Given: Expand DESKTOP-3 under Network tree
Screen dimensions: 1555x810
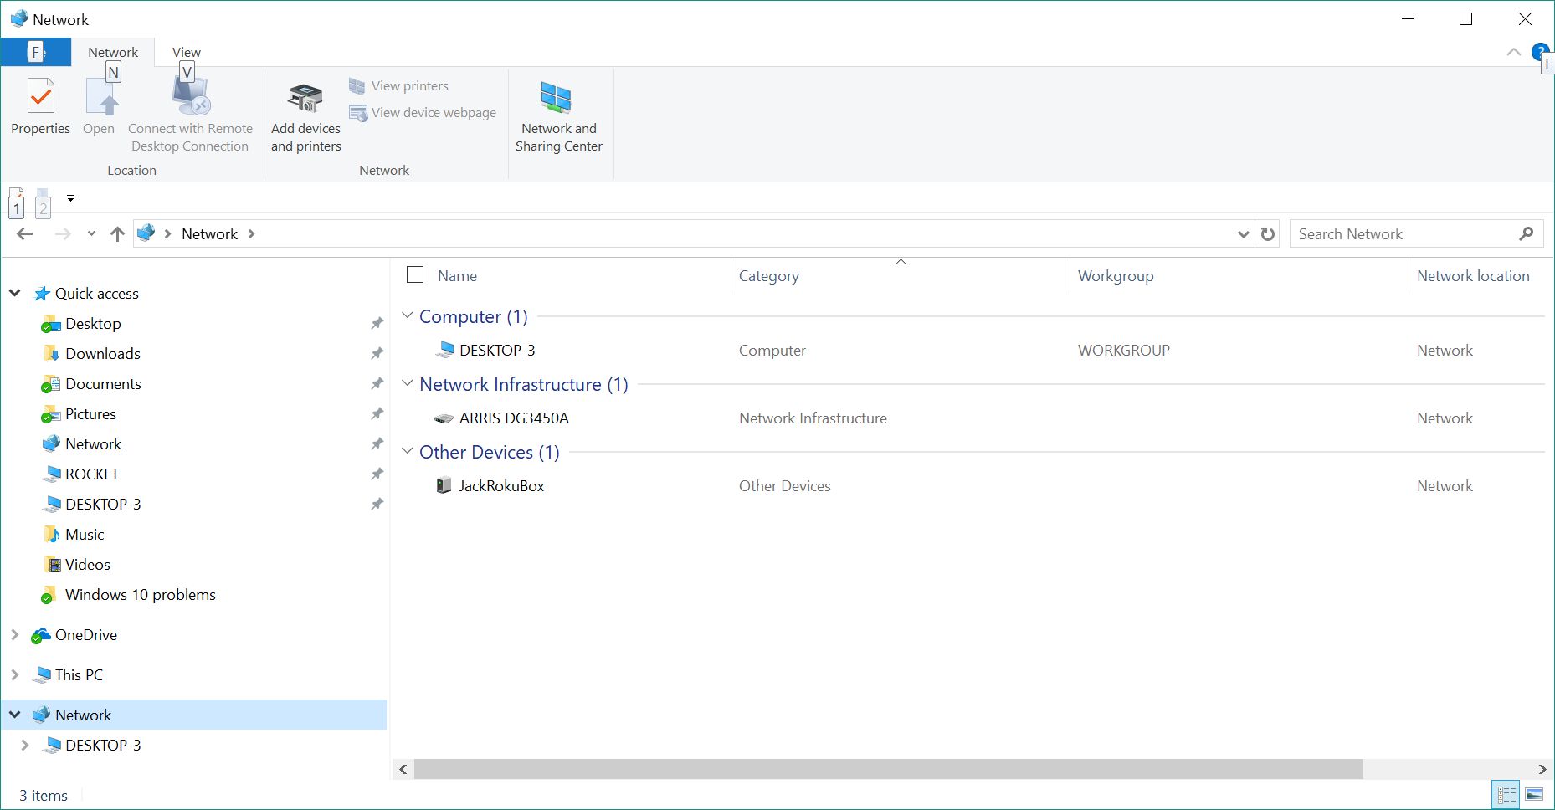Looking at the screenshot, I should point(25,745).
